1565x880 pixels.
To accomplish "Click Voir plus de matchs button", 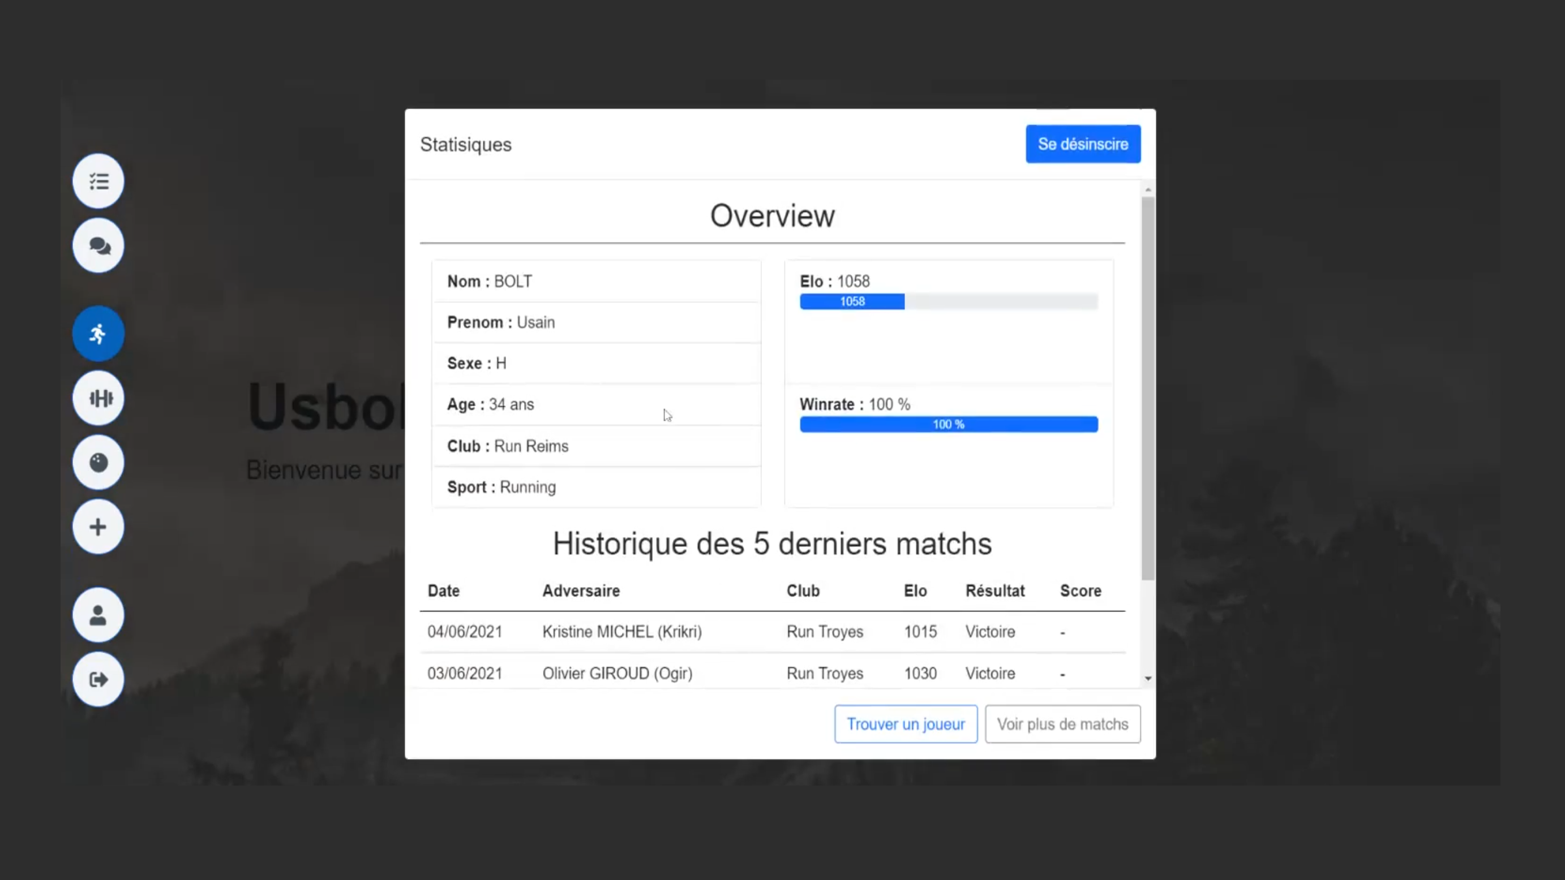I will coord(1062,724).
